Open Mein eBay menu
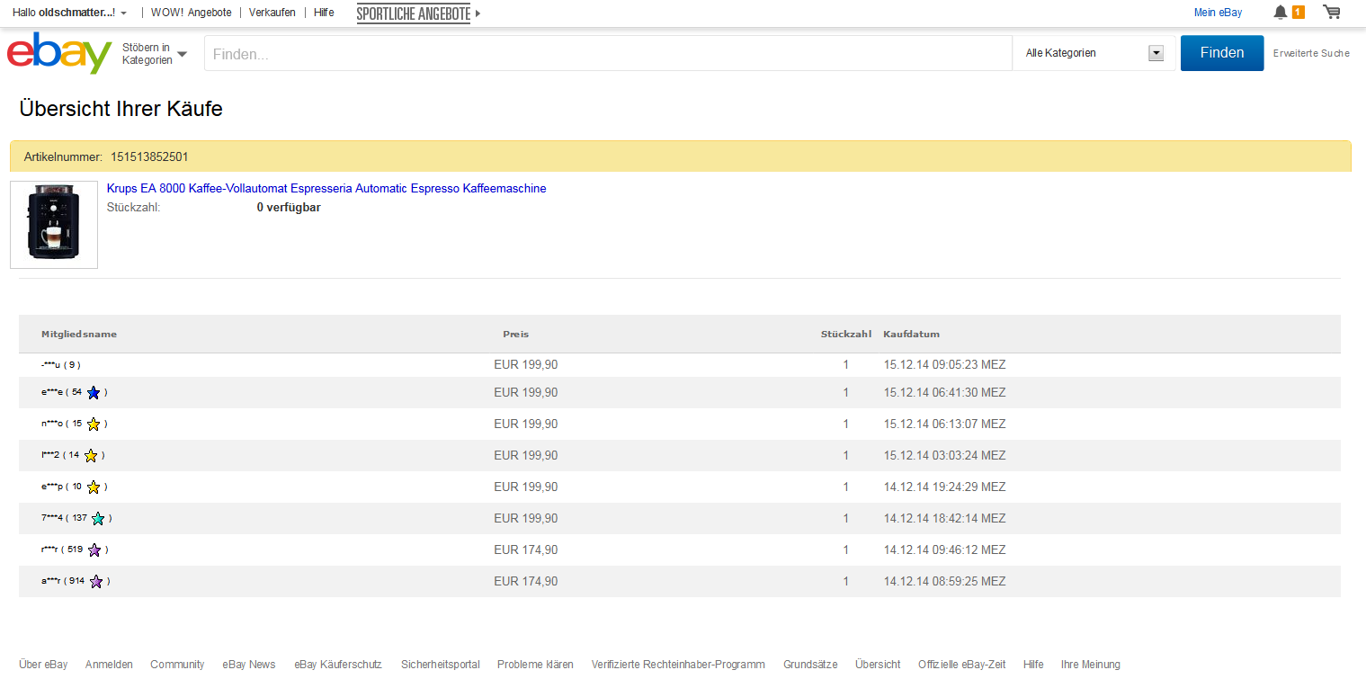The image size is (1366, 679). [x=1218, y=13]
